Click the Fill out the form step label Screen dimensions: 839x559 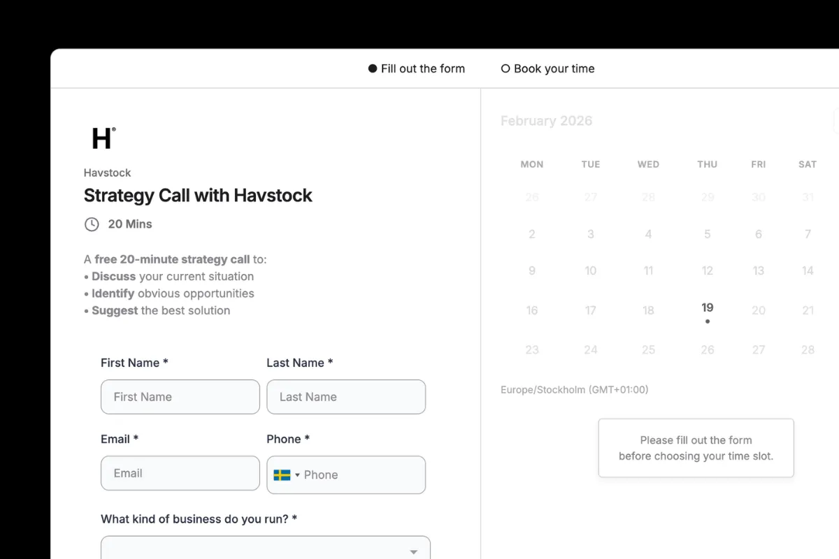pos(422,68)
